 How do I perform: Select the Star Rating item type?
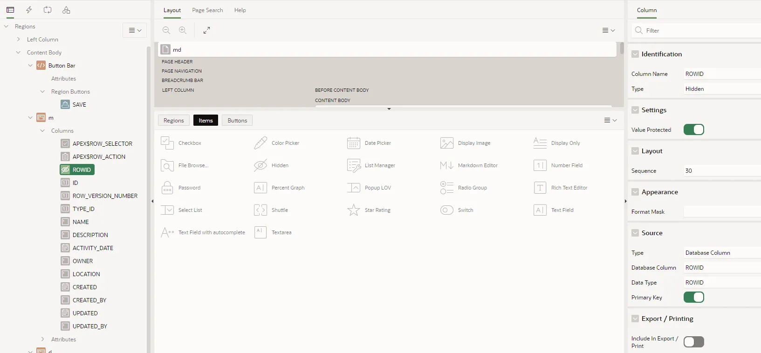pos(369,210)
